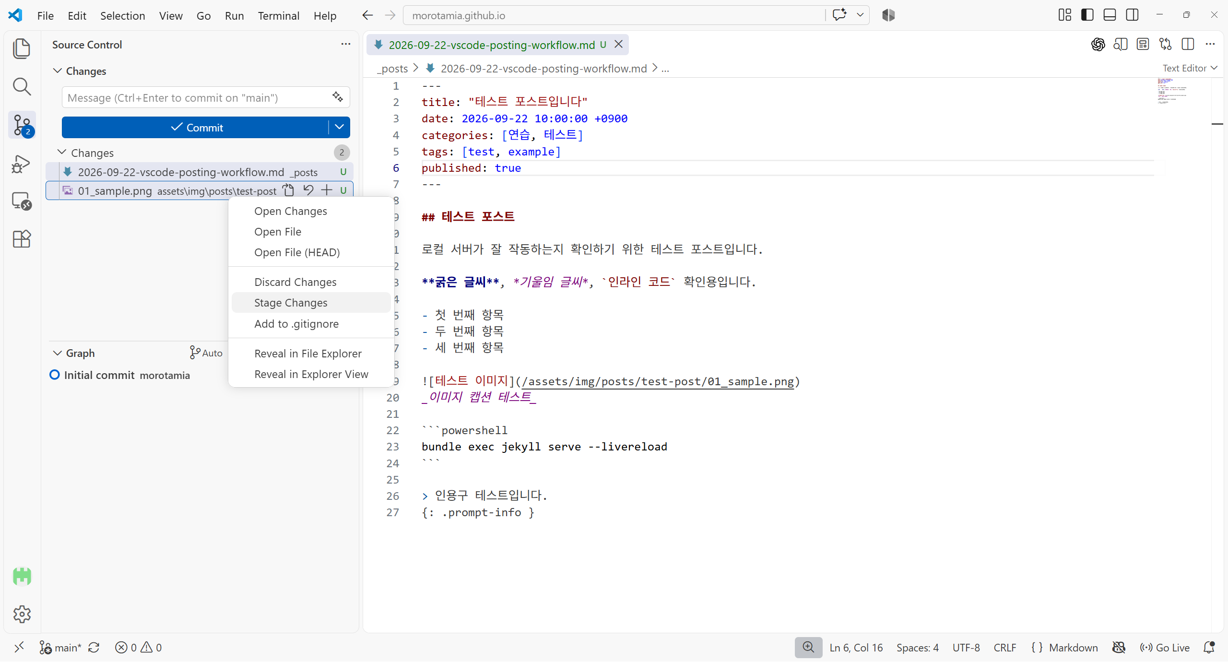This screenshot has height=662, width=1228.
Task: Choose Discard Changes from context menu
Action: pos(311,282)
